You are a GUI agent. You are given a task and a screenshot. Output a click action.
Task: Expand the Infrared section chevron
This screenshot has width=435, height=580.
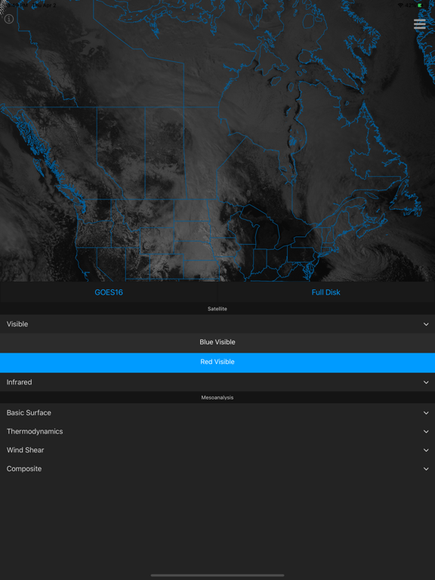tap(426, 382)
